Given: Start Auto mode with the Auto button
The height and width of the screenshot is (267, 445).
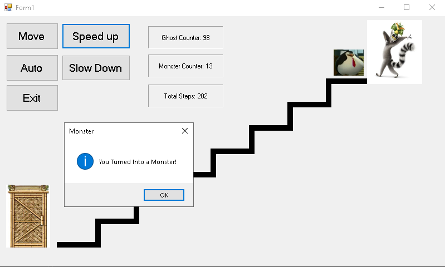Looking at the screenshot, I should (x=32, y=68).
